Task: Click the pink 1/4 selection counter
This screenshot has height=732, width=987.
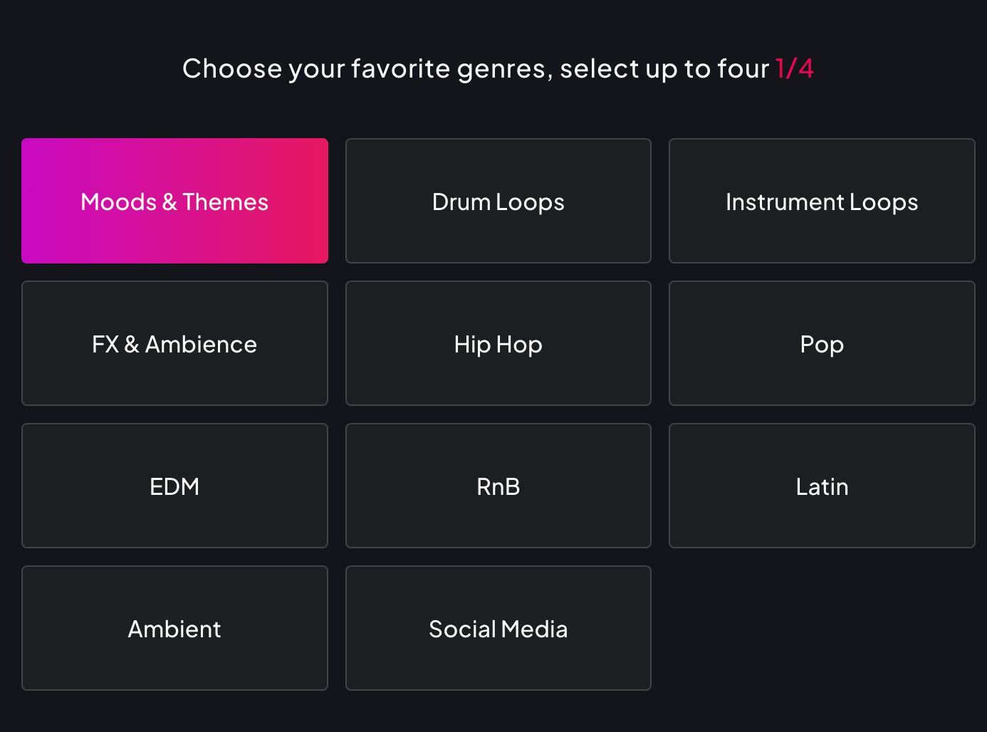Action: [794, 69]
